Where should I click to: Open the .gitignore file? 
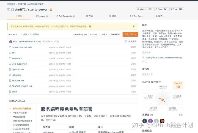pyautogui.click(x=16, y=75)
